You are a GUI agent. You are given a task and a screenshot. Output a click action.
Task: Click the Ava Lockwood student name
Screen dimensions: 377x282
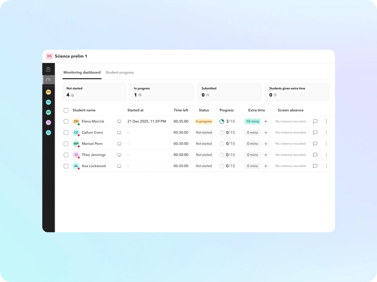[94, 166]
